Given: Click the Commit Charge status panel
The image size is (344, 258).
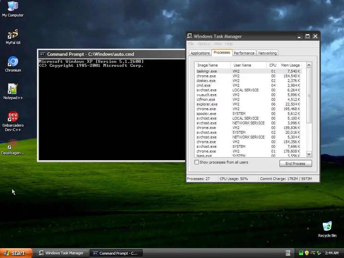Looking at the screenshot, I should point(288,179).
